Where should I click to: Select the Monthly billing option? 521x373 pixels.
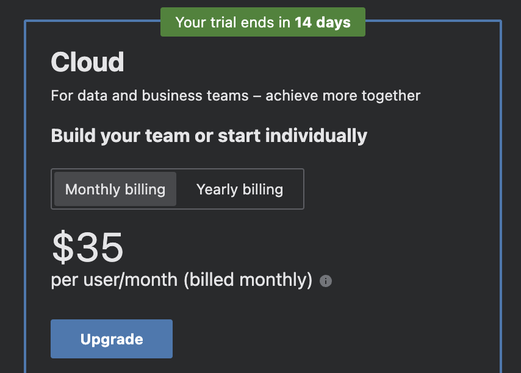coord(115,189)
